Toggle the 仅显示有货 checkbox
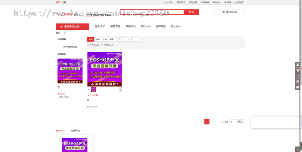This screenshot has width=302, height=152. coord(88,45)
